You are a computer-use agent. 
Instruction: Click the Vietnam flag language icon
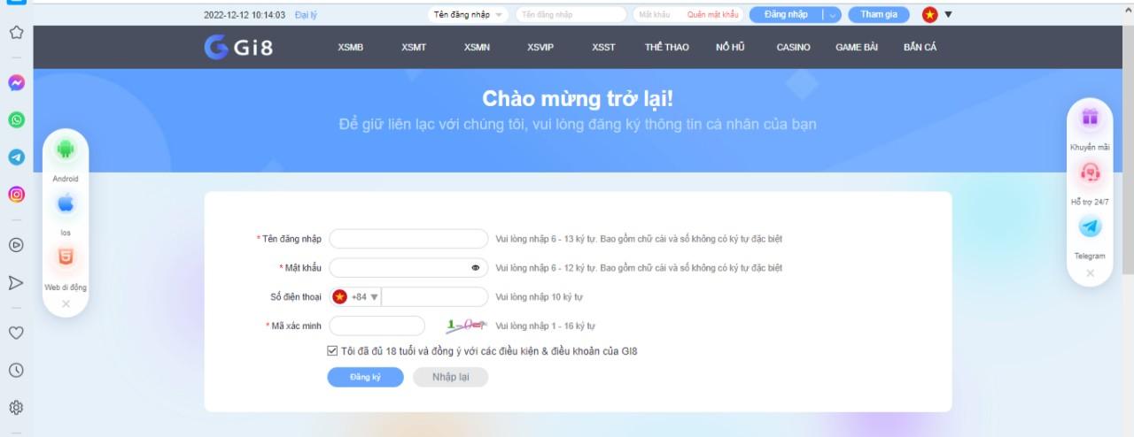tap(929, 14)
